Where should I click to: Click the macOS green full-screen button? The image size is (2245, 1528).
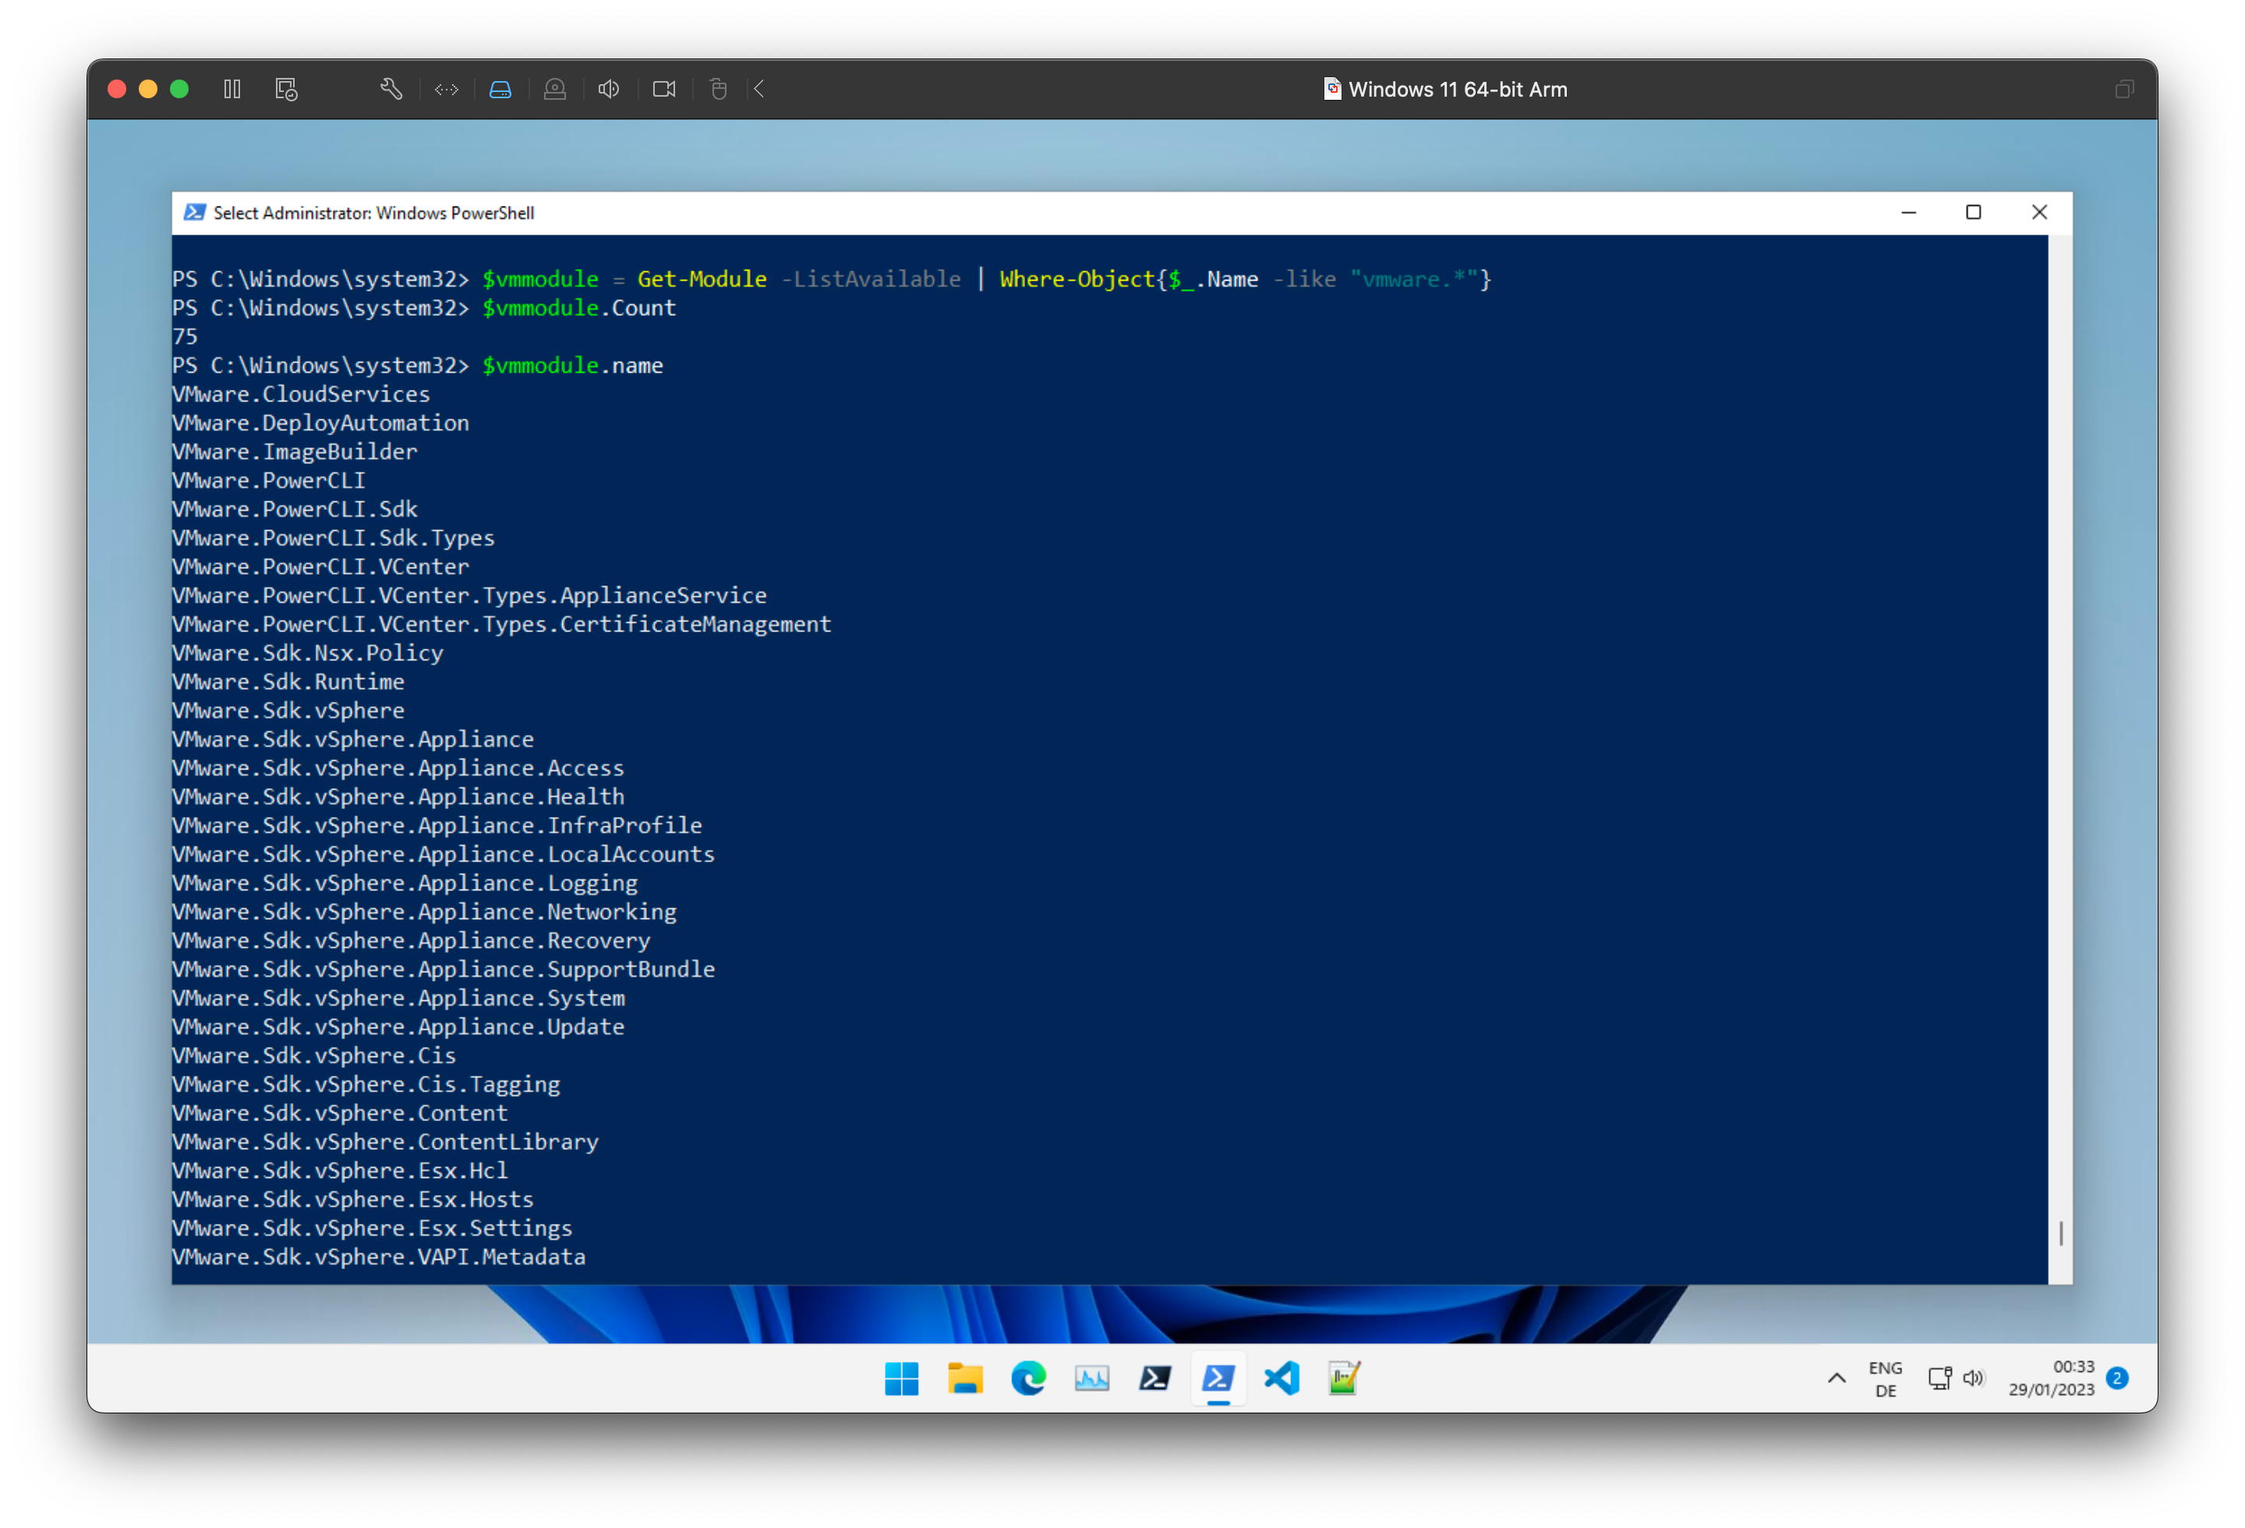[179, 89]
